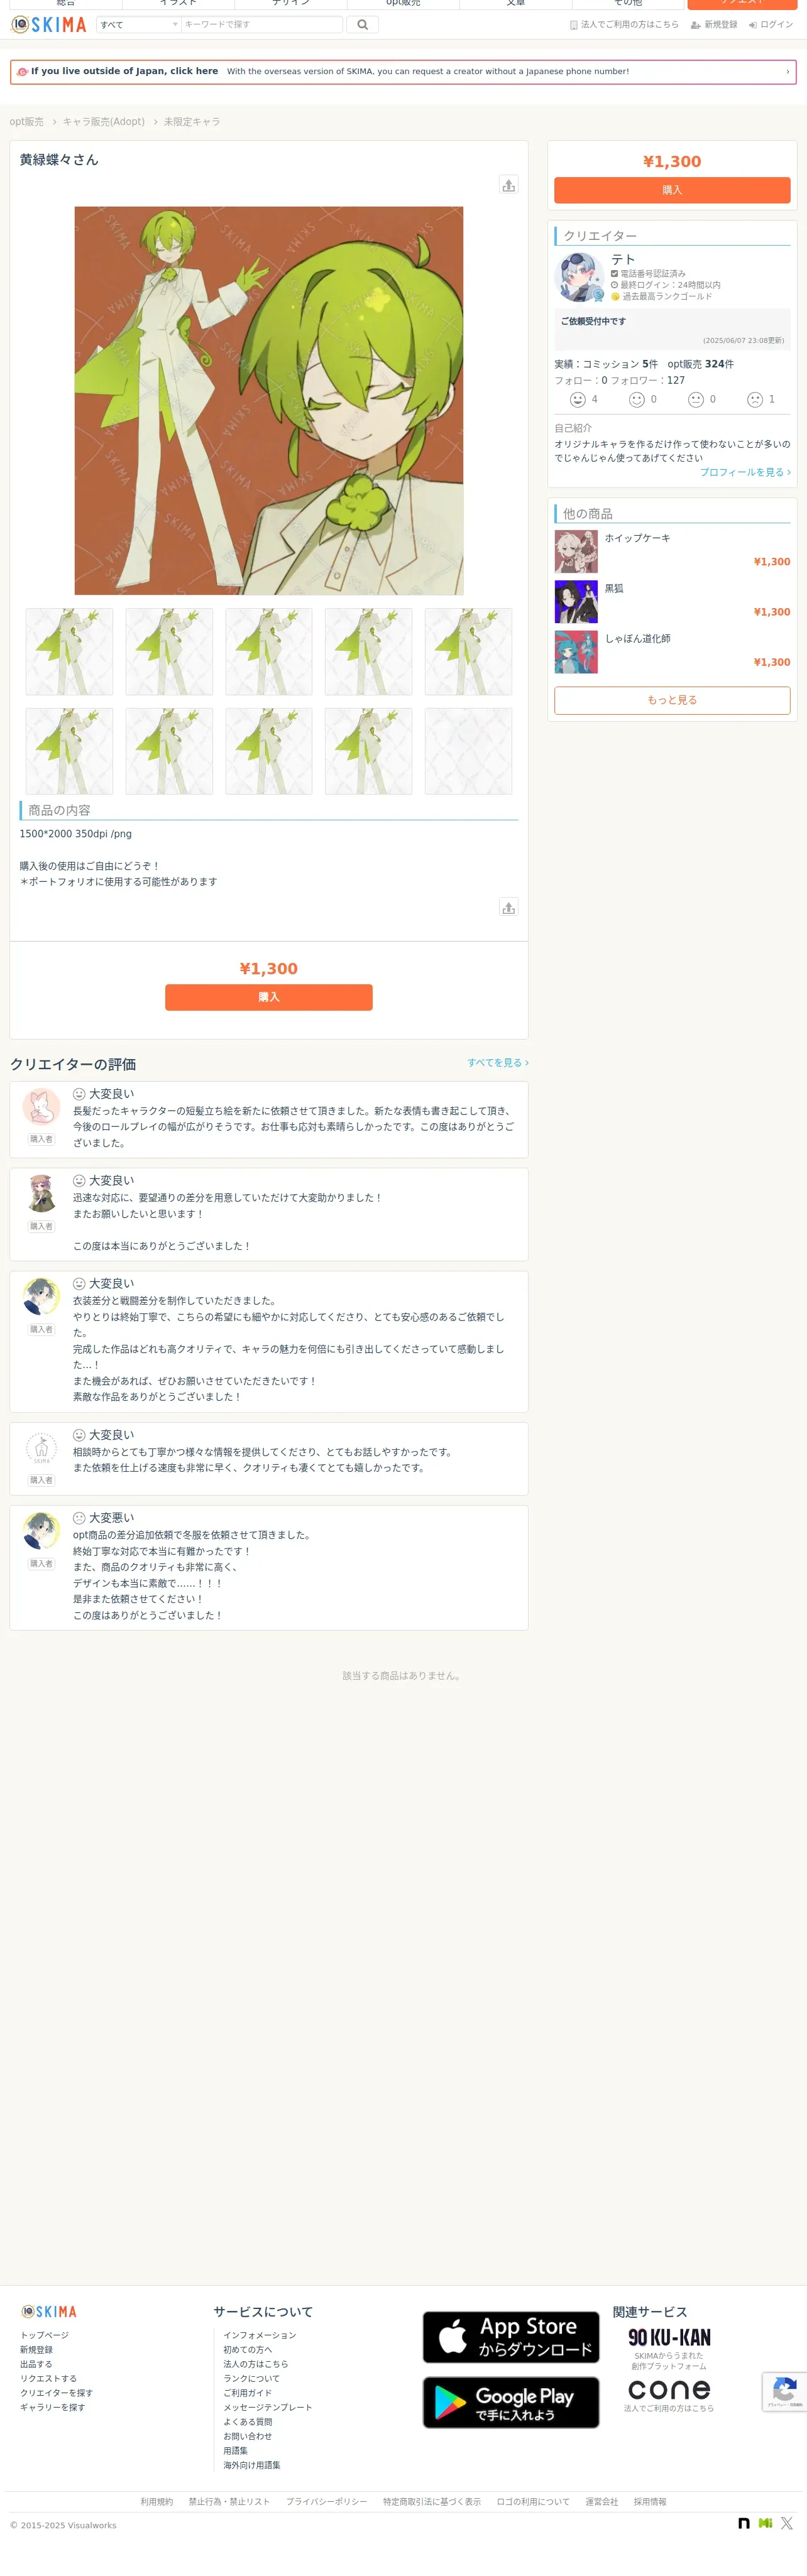Viewport: 807px width, 2576px height.
Task: Open 黒狐 product thumbnail
Action: [576, 602]
